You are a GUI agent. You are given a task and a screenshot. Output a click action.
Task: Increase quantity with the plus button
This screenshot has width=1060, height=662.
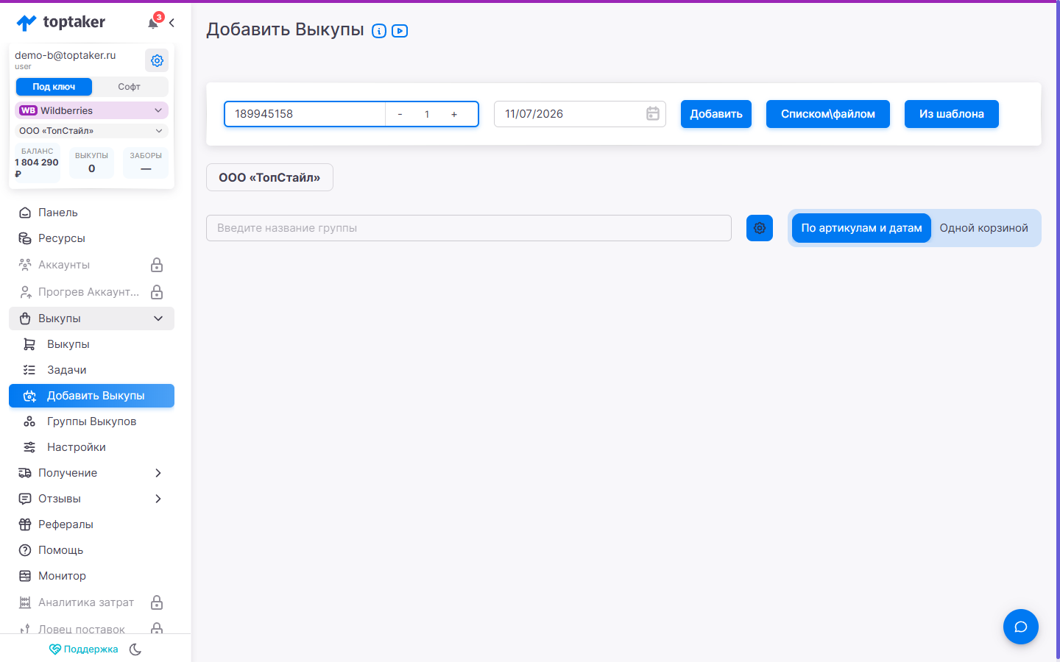tap(454, 114)
